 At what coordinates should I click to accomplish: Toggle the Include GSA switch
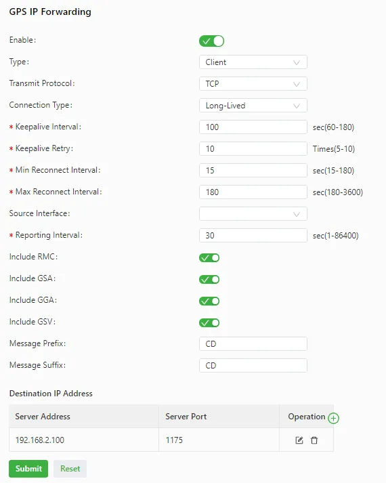pyautogui.click(x=209, y=279)
